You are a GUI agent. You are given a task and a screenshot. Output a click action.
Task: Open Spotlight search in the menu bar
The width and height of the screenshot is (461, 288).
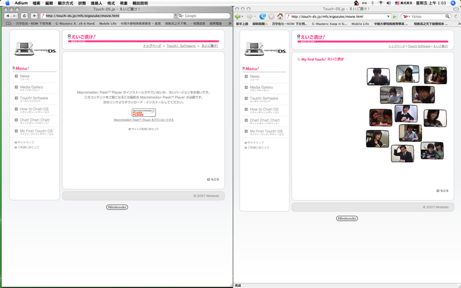tap(453, 3)
